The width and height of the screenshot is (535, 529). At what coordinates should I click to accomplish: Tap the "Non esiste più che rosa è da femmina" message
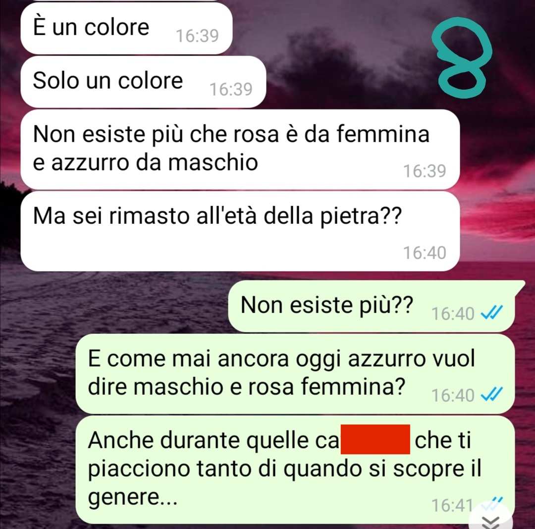240,150
